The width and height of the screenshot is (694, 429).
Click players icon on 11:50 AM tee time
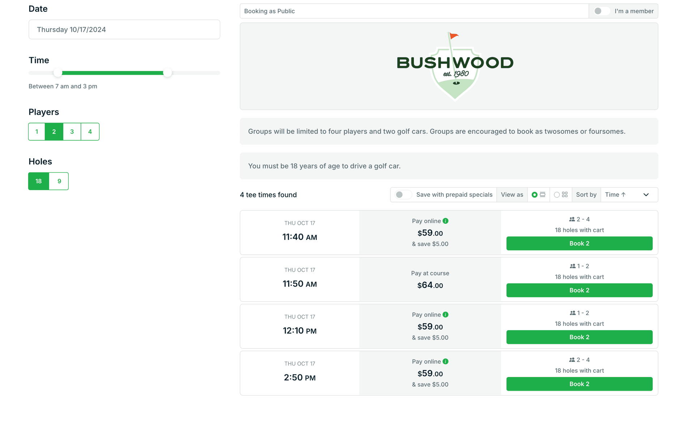pyautogui.click(x=573, y=266)
